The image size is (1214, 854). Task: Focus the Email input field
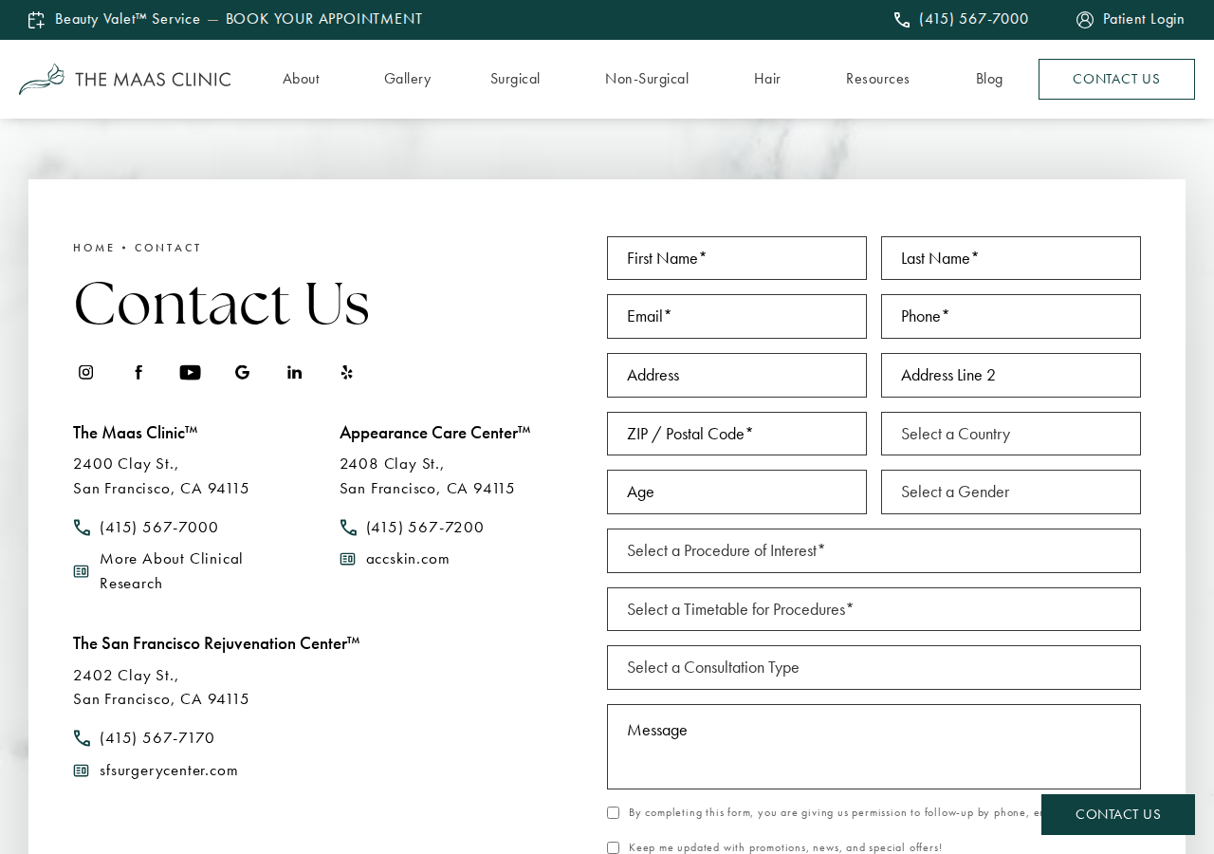737,316
